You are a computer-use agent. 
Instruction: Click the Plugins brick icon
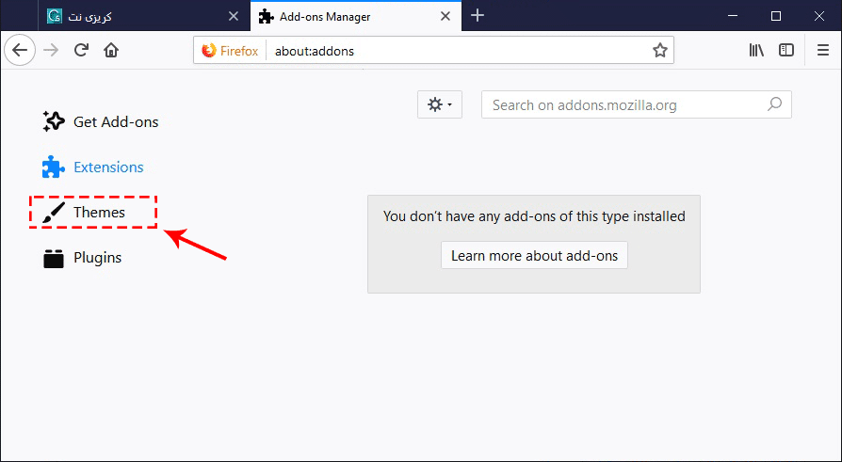coord(53,258)
